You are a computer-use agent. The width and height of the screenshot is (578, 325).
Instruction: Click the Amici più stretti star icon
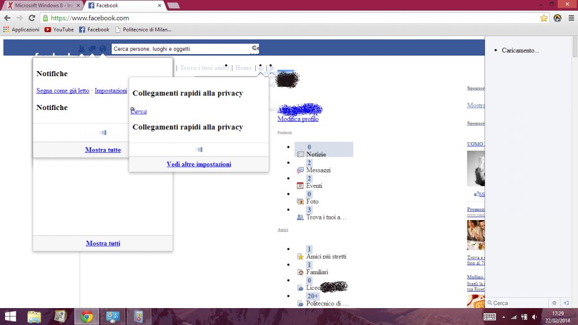(300, 257)
